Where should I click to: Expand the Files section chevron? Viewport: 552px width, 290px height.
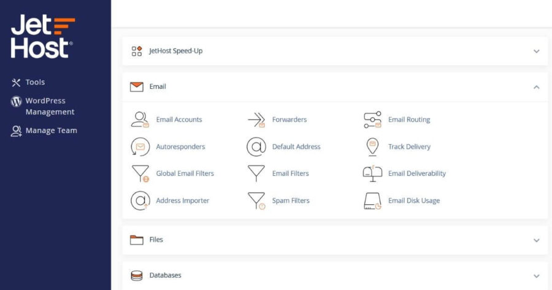click(537, 240)
